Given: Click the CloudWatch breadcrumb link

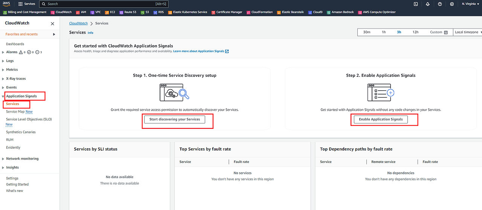Looking at the screenshot, I should (78, 23).
